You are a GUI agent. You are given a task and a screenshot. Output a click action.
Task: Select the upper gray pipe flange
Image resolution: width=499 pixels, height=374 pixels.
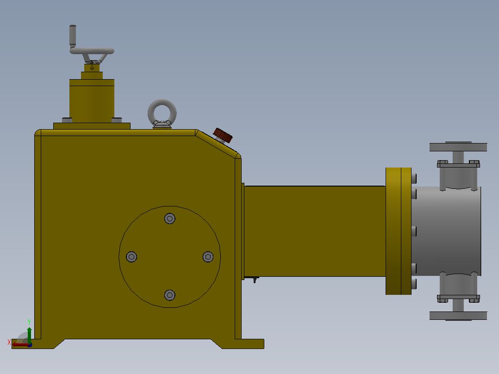tap(458, 147)
